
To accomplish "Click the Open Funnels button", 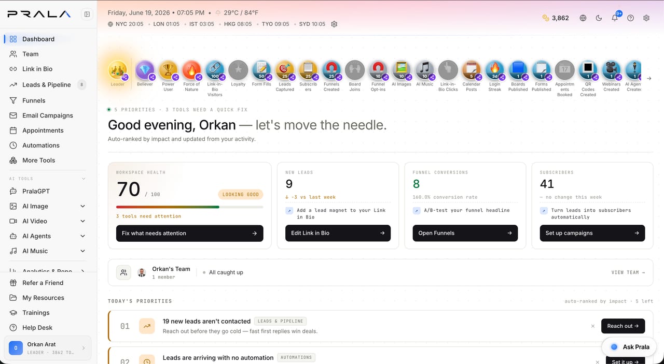I will tap(465, 233).
